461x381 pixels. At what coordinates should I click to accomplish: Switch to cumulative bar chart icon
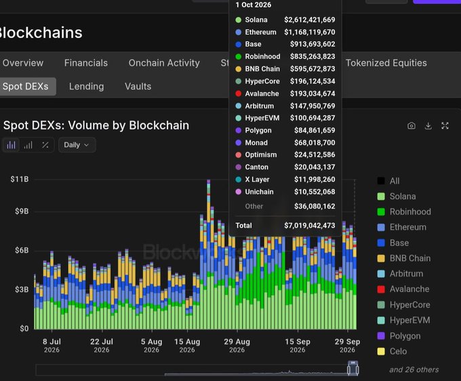pos(28,145)
